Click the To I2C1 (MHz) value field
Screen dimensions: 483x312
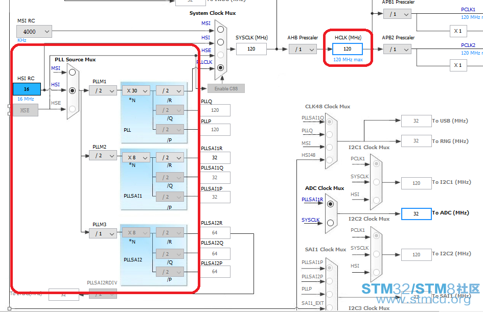pyautogui.click(x=416, y=183)
